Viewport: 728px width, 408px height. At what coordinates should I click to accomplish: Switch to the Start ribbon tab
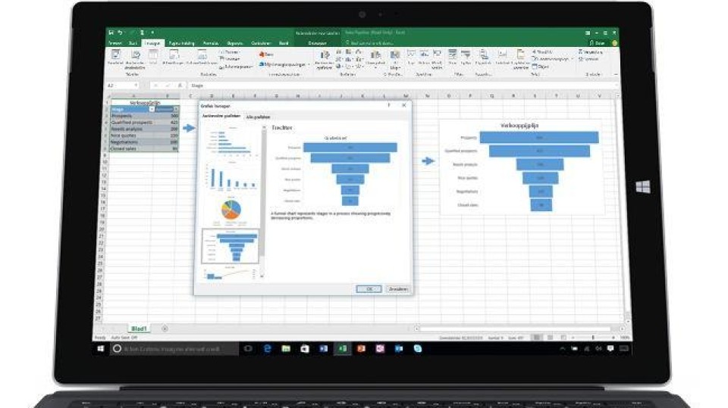(133, 43)
